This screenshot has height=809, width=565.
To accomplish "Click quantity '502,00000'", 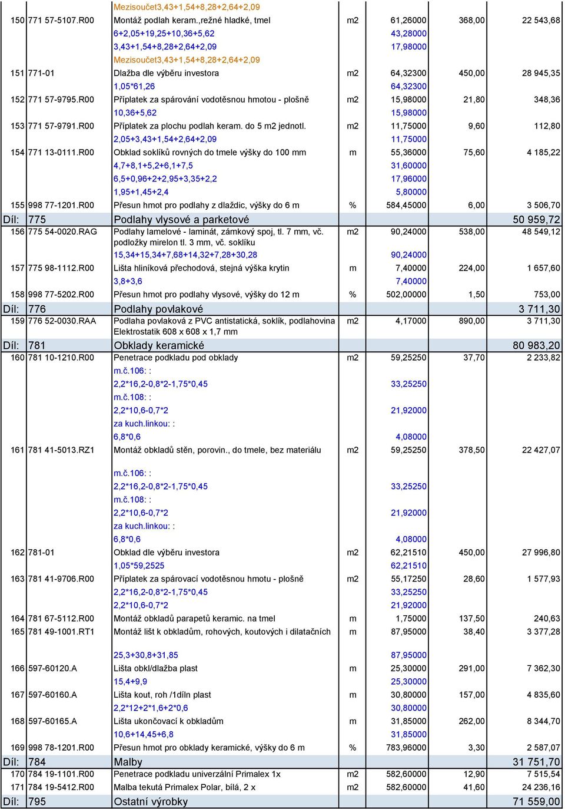I will click(406, 295).
